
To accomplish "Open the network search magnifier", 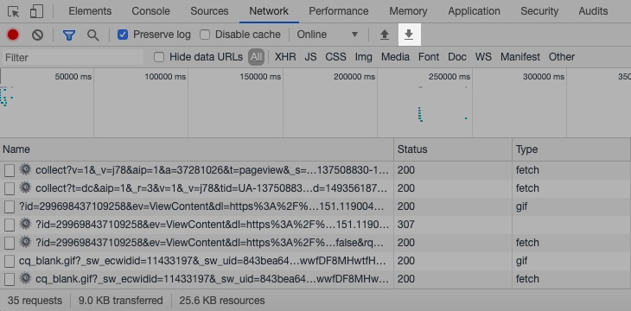I will pyautogui.click(x=93, y=35).
